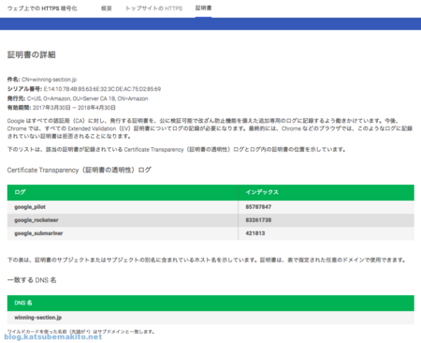Select the google_pilot log row
Screen dimensions: 421x343
[210, 207]
